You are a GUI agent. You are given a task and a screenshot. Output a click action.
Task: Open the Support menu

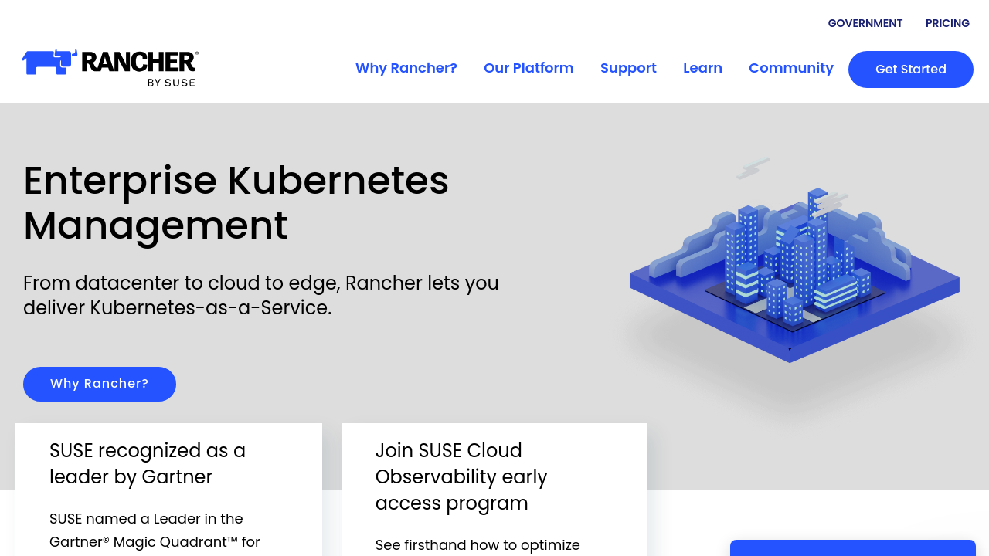tap(628, 68)
